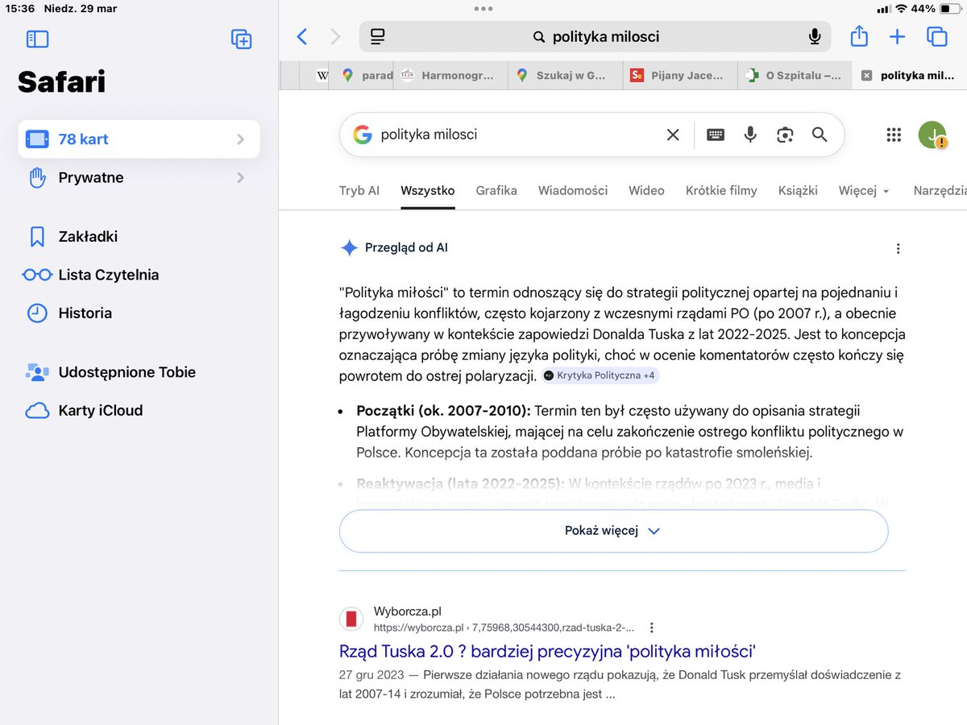
Task: Open the Wyborcza.pl source name
Action: click(408, 611)
